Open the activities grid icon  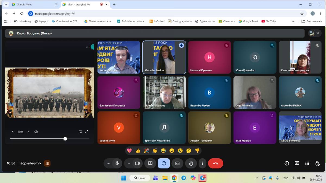tap(307, 163)
